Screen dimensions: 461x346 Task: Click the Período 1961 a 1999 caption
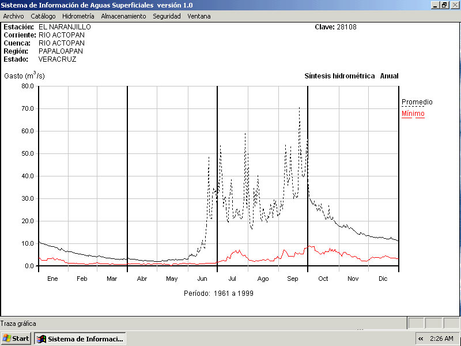coord(218,293)
